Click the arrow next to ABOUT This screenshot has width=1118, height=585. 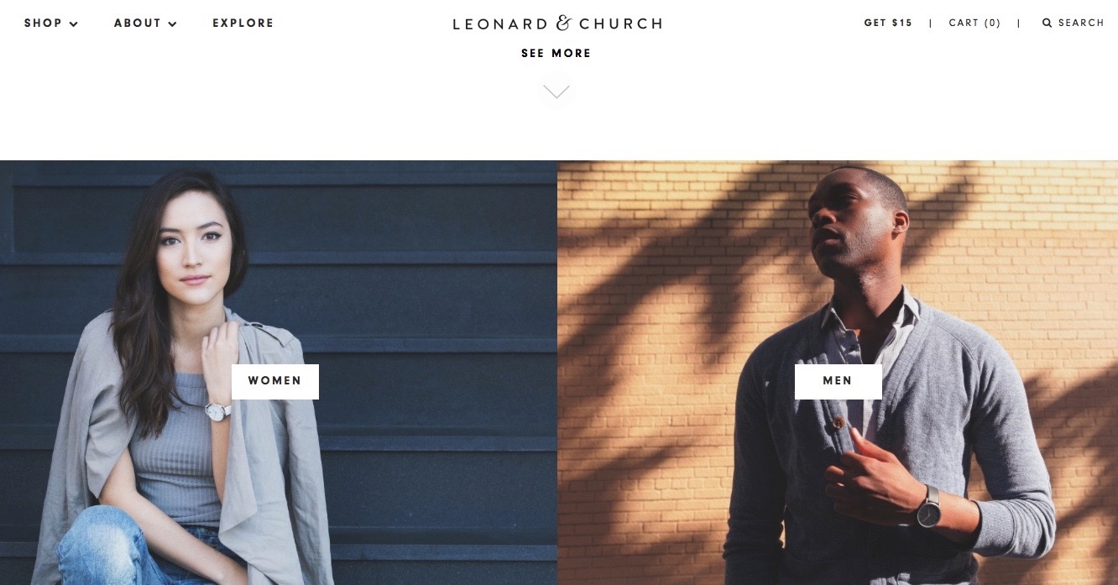click(x=172, y=24)
